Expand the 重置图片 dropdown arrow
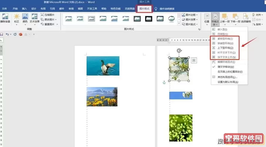The image size is (266, 147). (57, 24)
